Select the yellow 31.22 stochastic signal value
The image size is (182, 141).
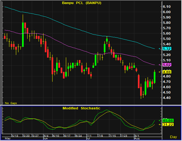[x=168, y=125]
